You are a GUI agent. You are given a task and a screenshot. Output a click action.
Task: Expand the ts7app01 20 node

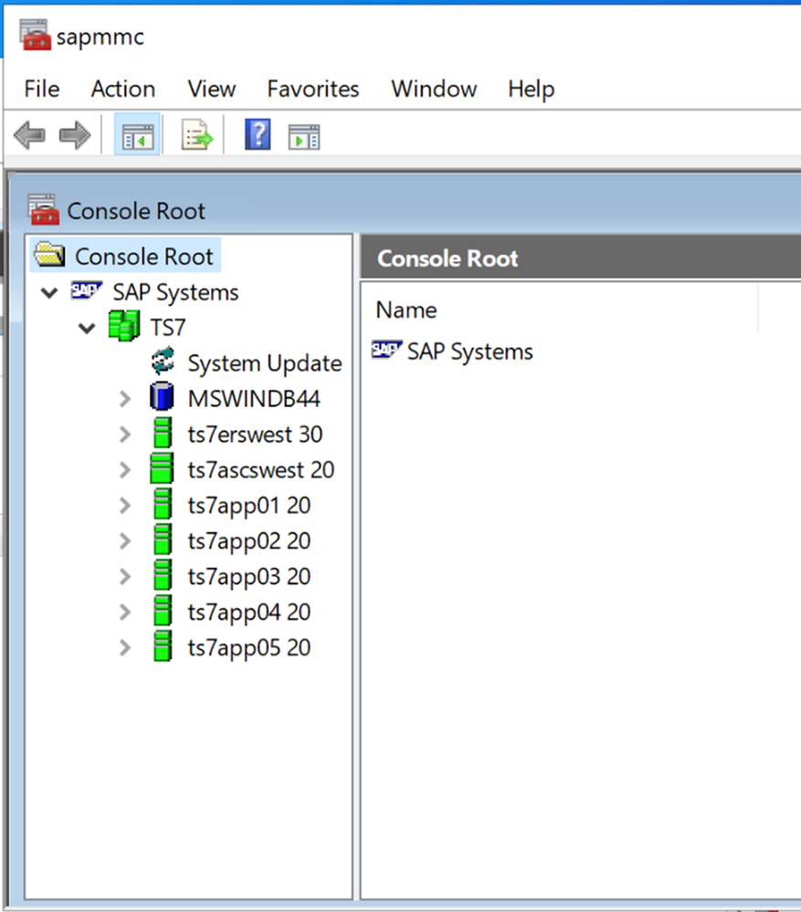pyautogui.click(x=125, y=506)
